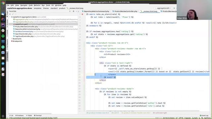Image resolution: width=212 pixels, height=119 pixels.
Task: Open Chrome from the Ubuntu dock
Action: coord(3,3)
